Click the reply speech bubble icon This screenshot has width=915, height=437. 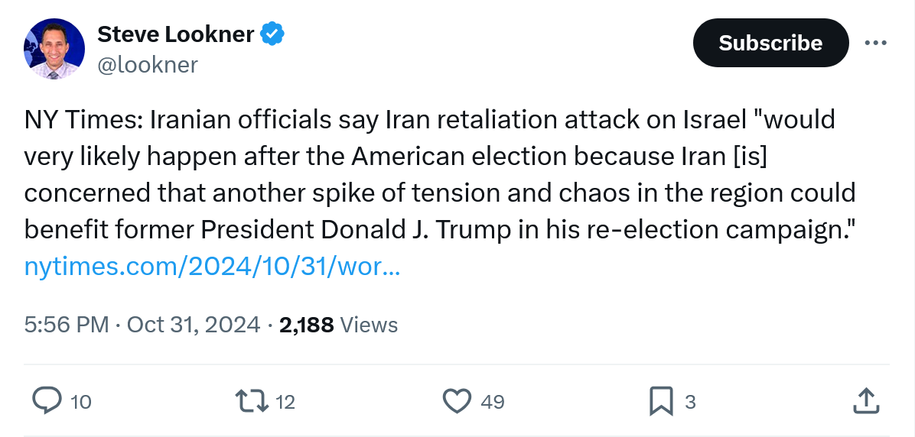[47, 400]
